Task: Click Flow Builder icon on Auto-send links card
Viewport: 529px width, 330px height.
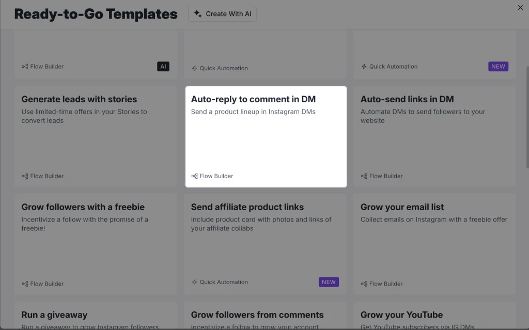Action: tap(364, 176)
